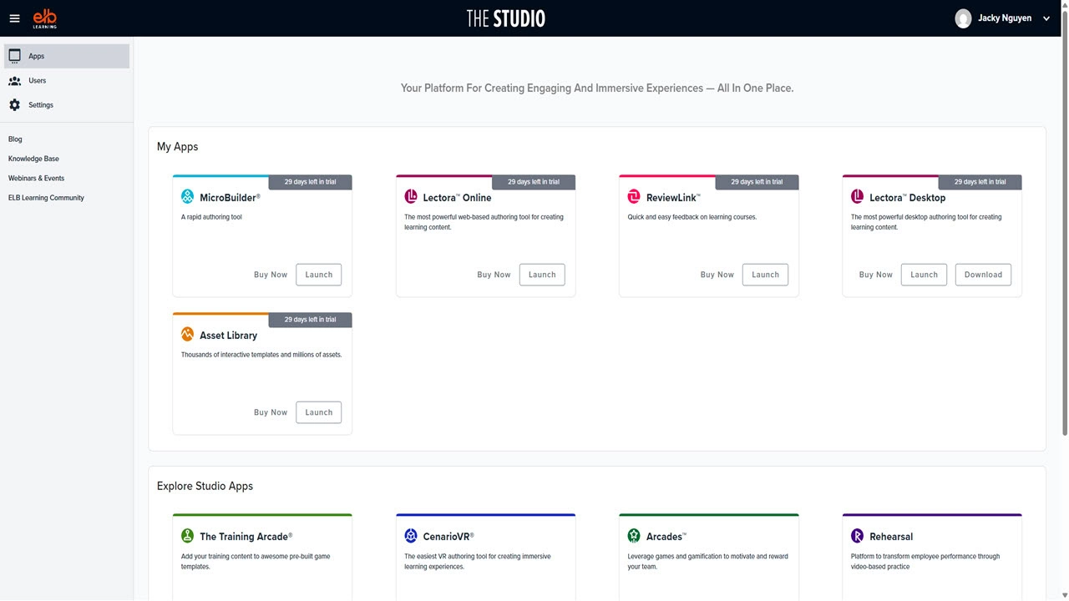1069x601 pixels.
Task: Click Buy Now for Lectora Online
Action: click(x=494, y=275)
